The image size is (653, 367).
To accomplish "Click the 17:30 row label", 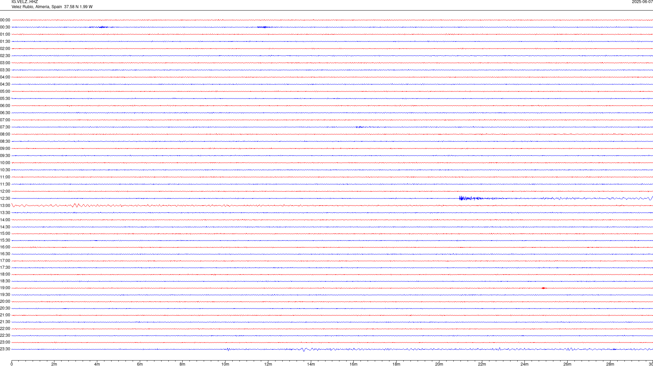I will click(5, 267).
